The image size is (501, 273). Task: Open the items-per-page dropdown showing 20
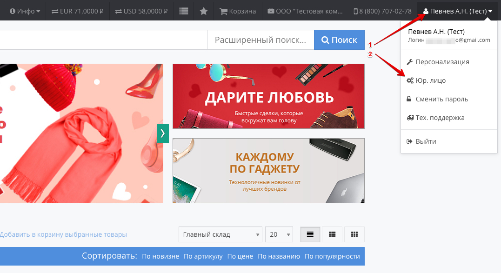279,234
